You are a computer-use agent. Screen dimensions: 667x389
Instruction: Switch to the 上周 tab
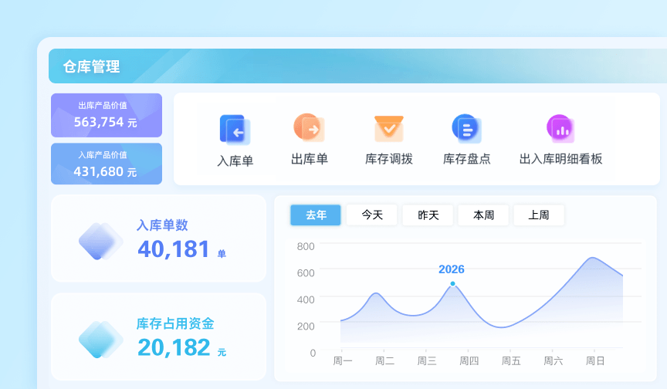[x=539, y=215]
